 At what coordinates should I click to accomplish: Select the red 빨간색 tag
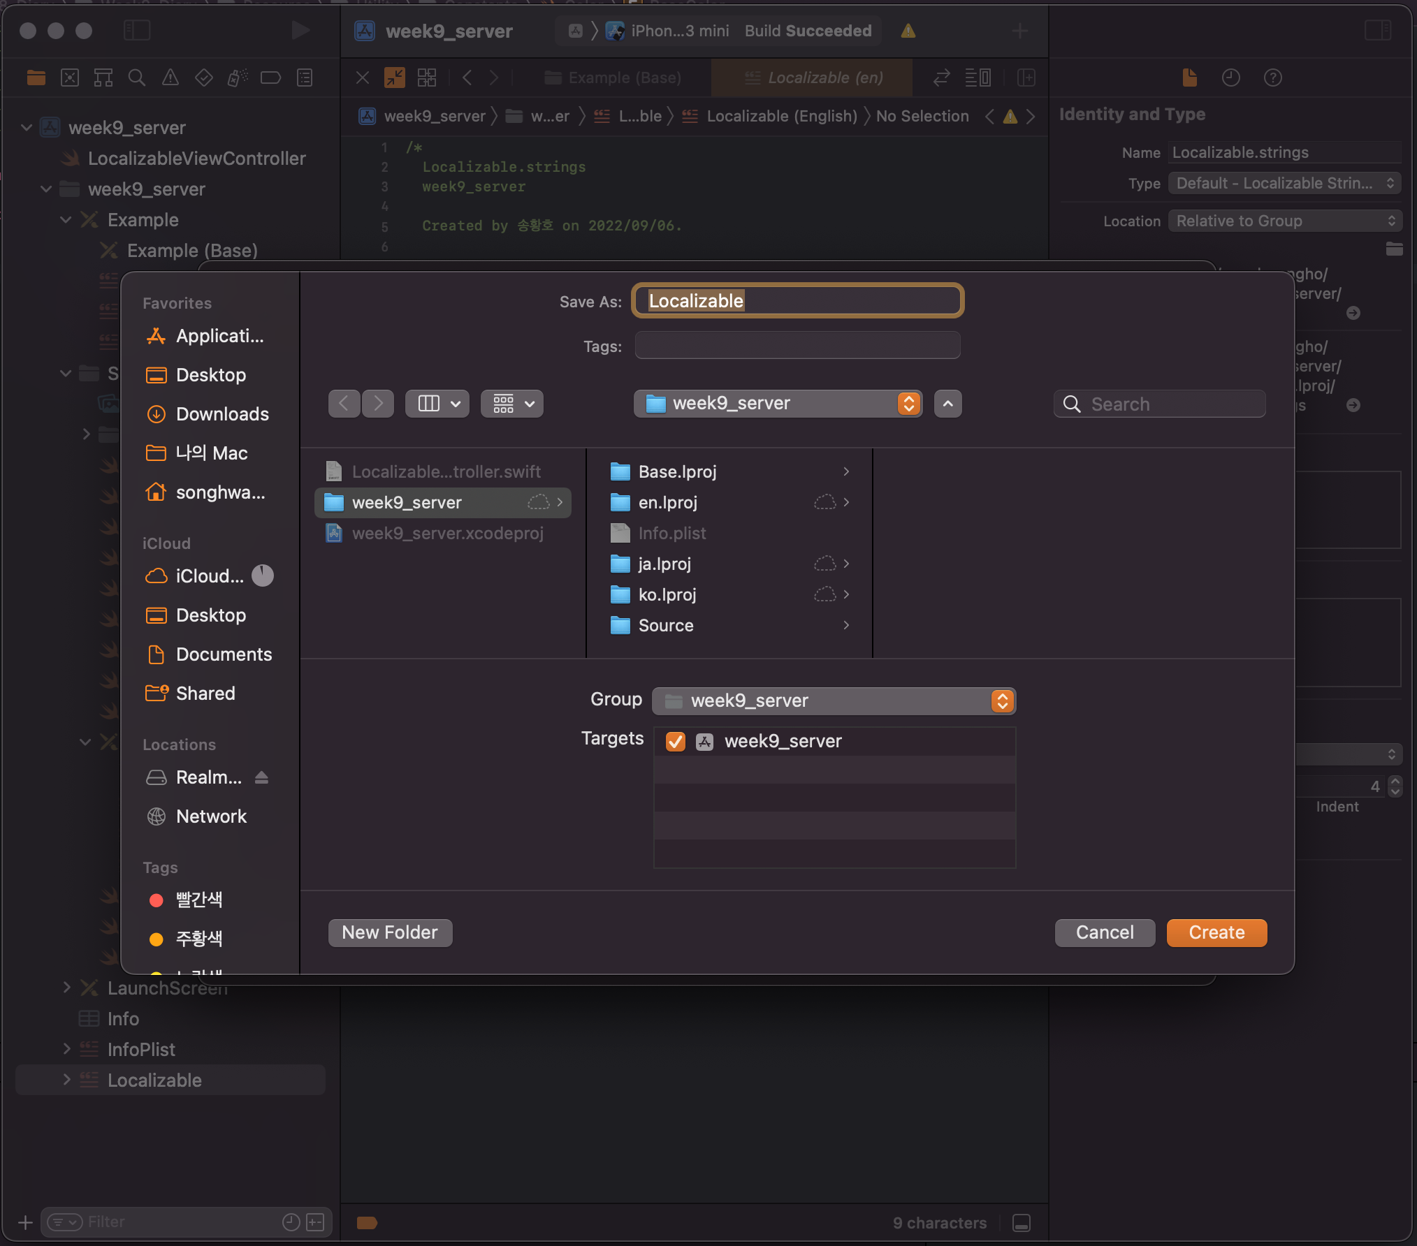198,900
